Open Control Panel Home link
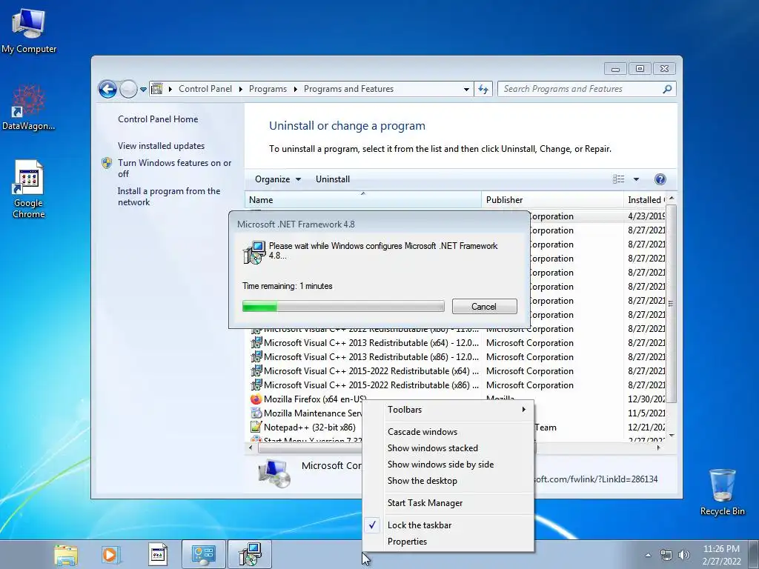The height and width of the screenshot is (569, 759). [158, 119]
